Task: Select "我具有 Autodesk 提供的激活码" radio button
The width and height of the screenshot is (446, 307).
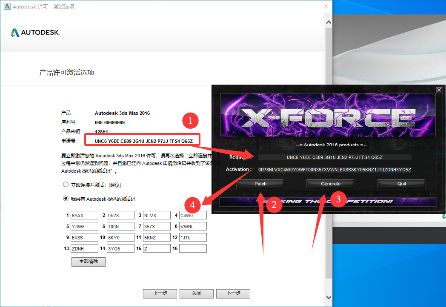Action: coord(66,199)
